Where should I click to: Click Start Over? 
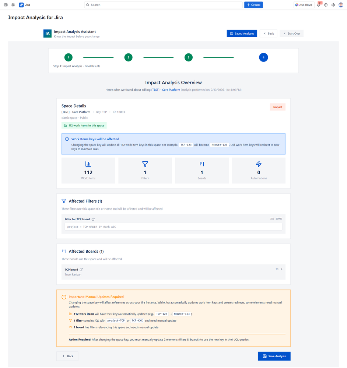click(x=292, y=33)
